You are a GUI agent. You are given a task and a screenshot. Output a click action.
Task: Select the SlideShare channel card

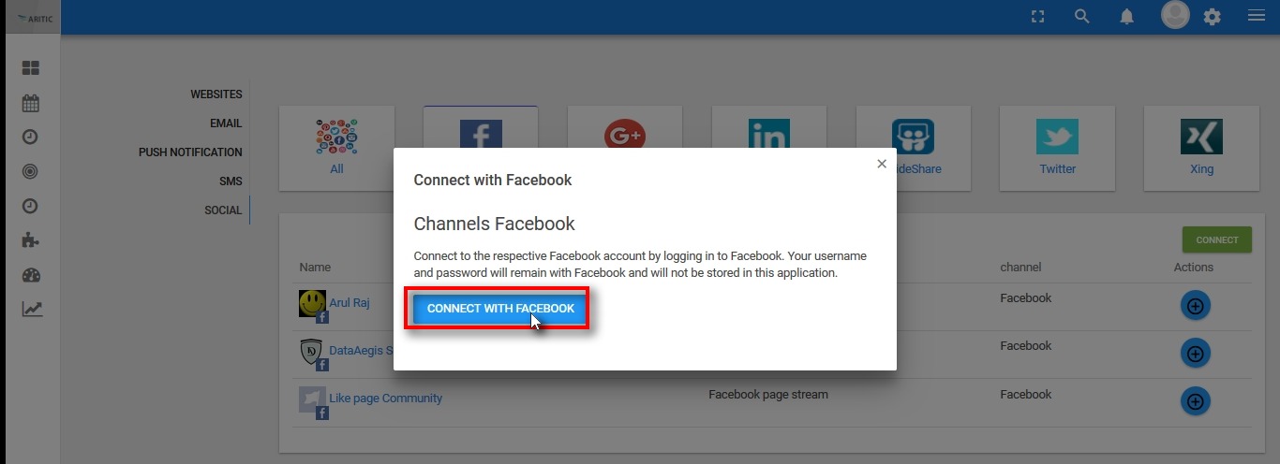point(914,148)
